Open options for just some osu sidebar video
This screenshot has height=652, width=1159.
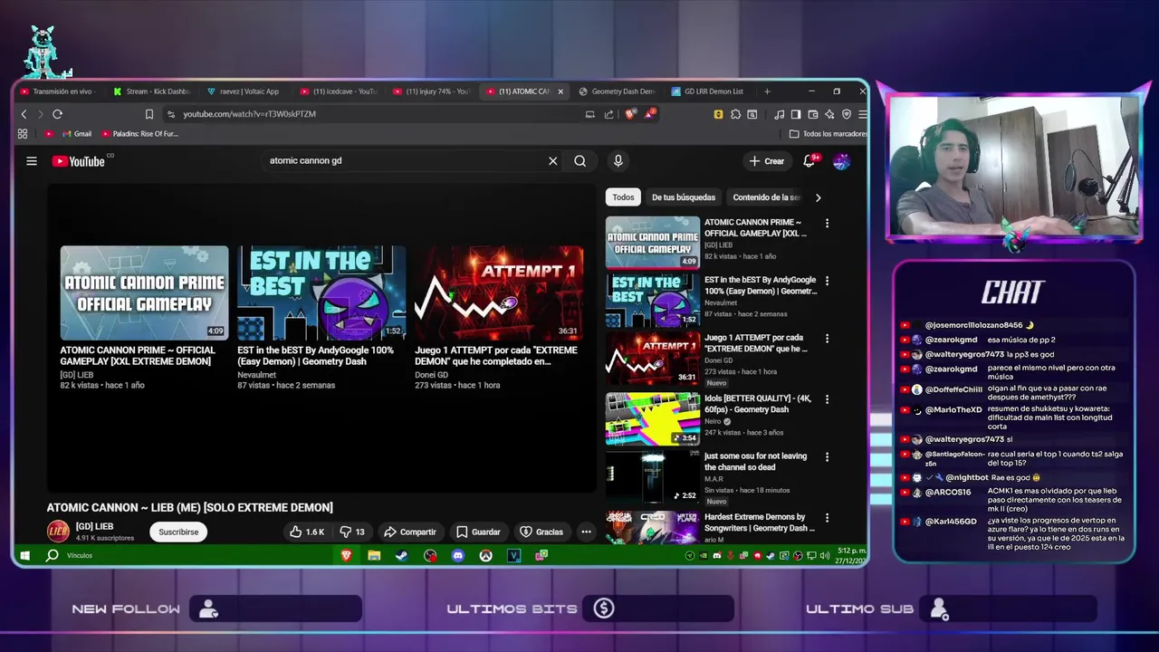[x=827, y=457]
